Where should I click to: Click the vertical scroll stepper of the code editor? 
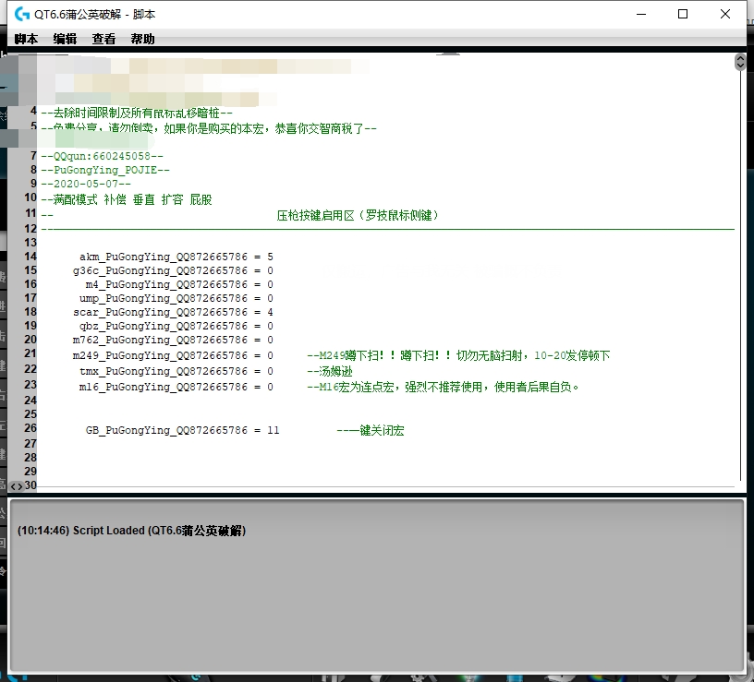click(740, 63)
